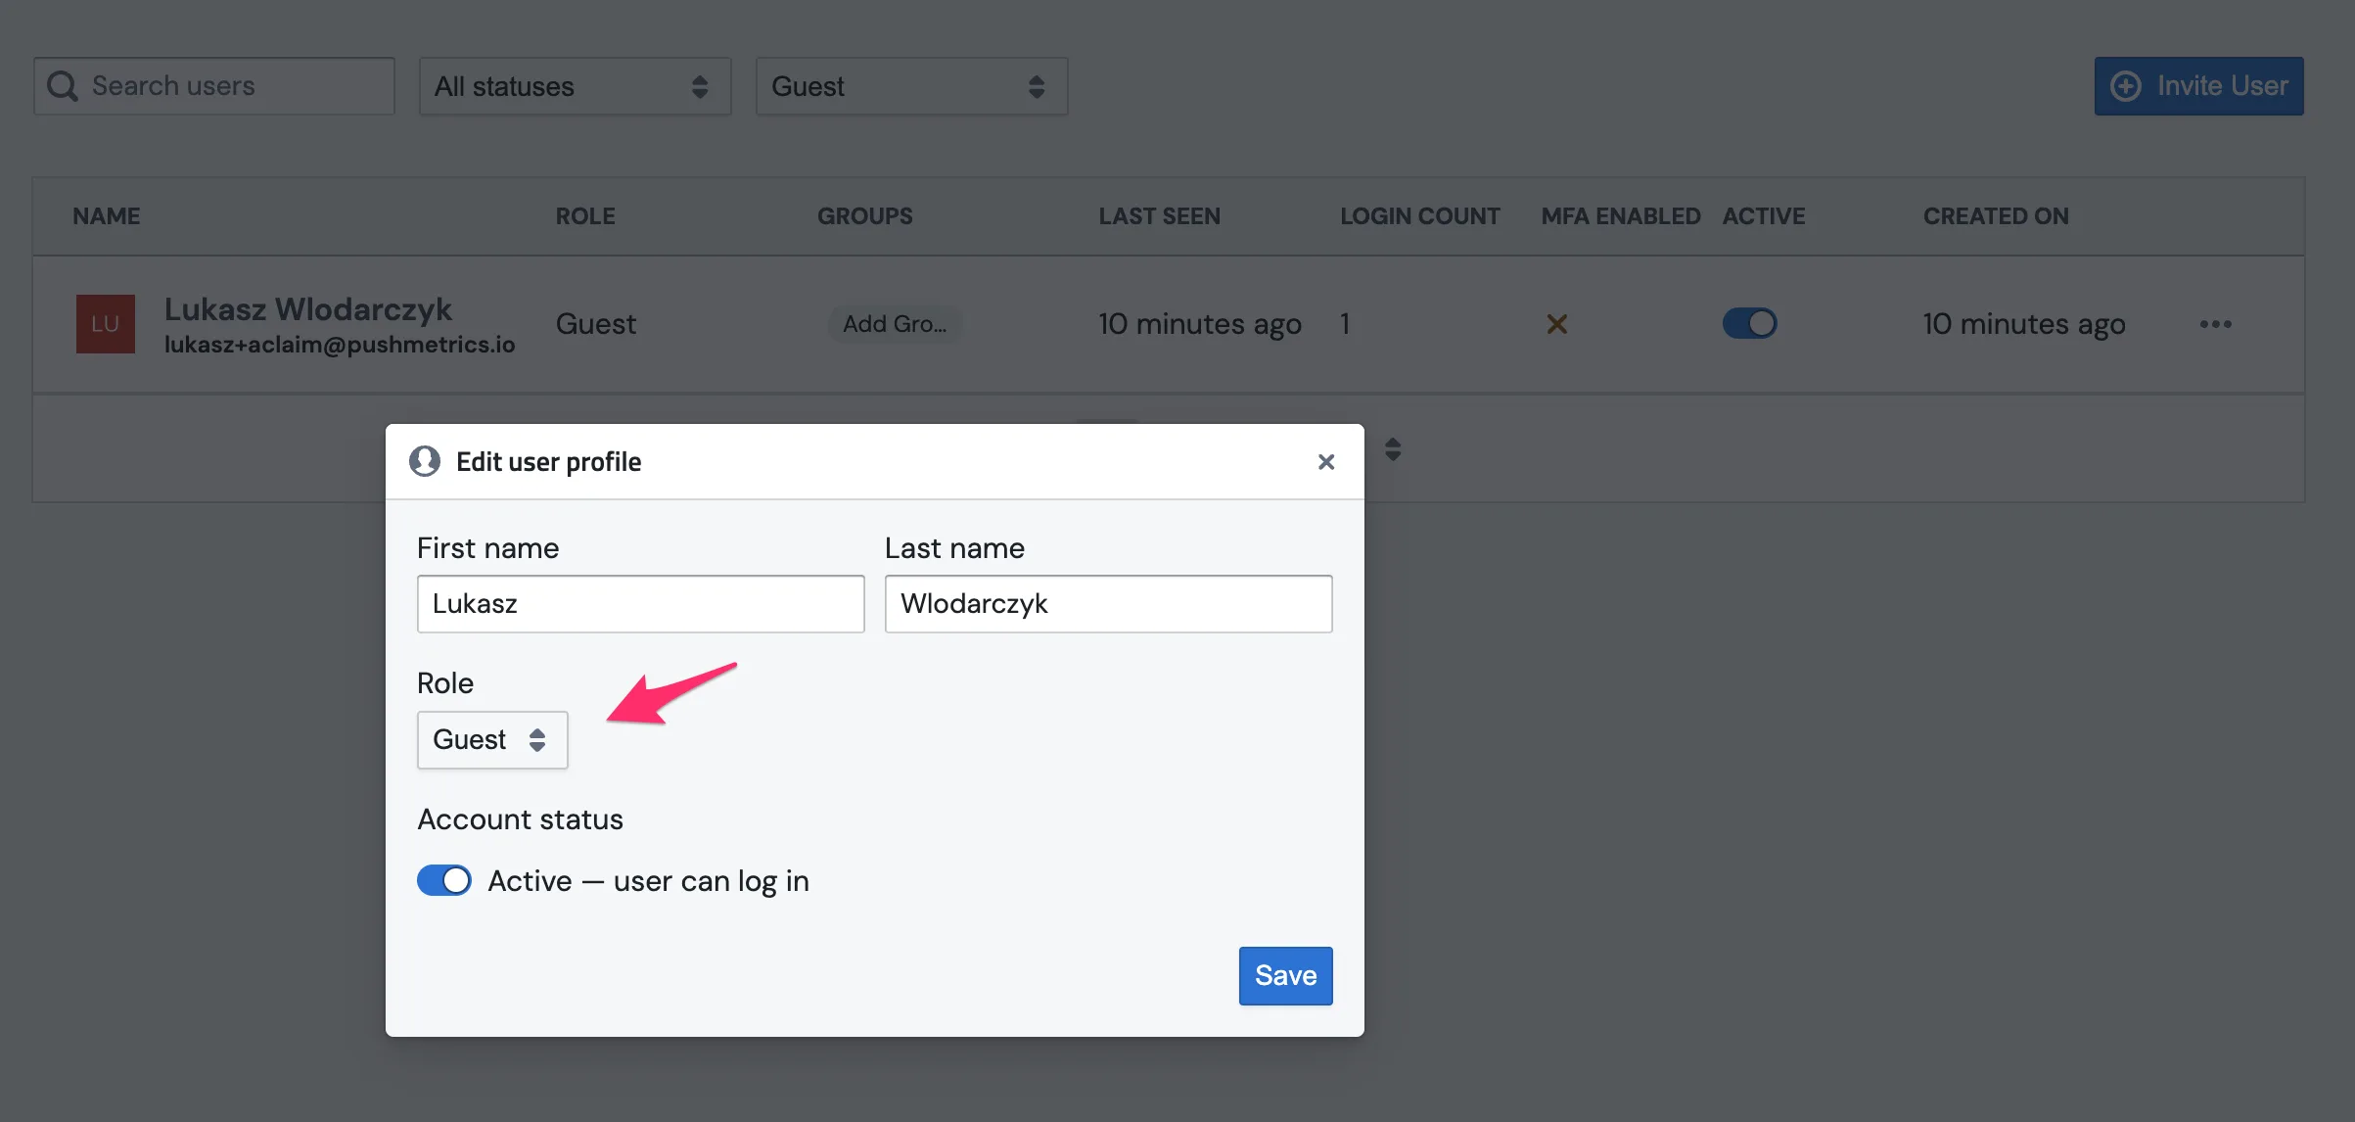2355x1122 pixels.
Task: Open the Guest role filter dropdown
Action: pos(911,86)
